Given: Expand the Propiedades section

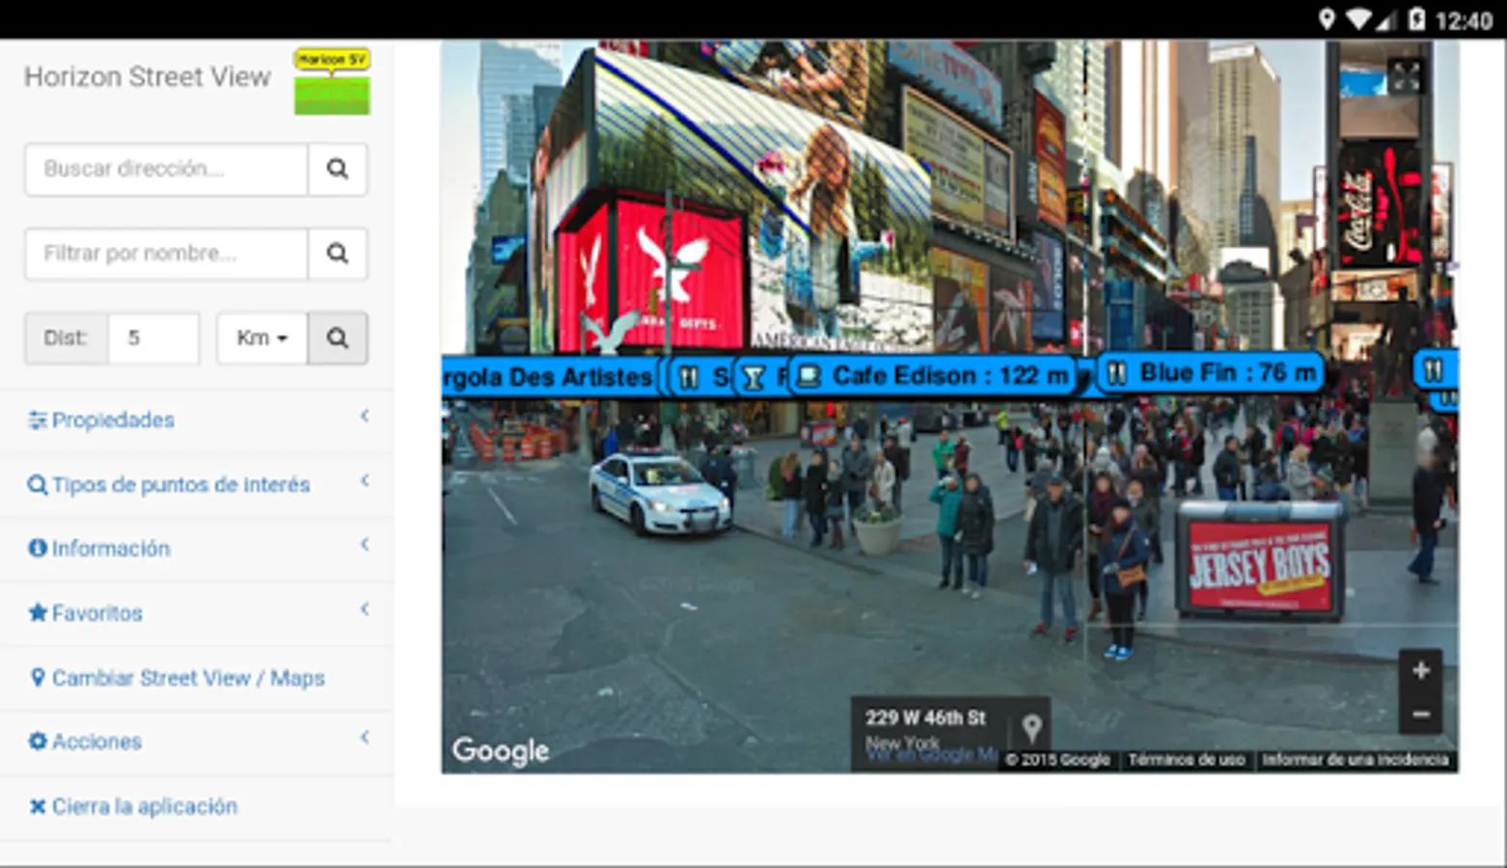Looking at the screenshot, I should coord(197,420).
